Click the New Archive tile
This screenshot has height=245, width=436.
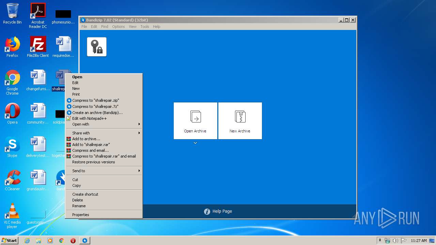click(240, 121)
